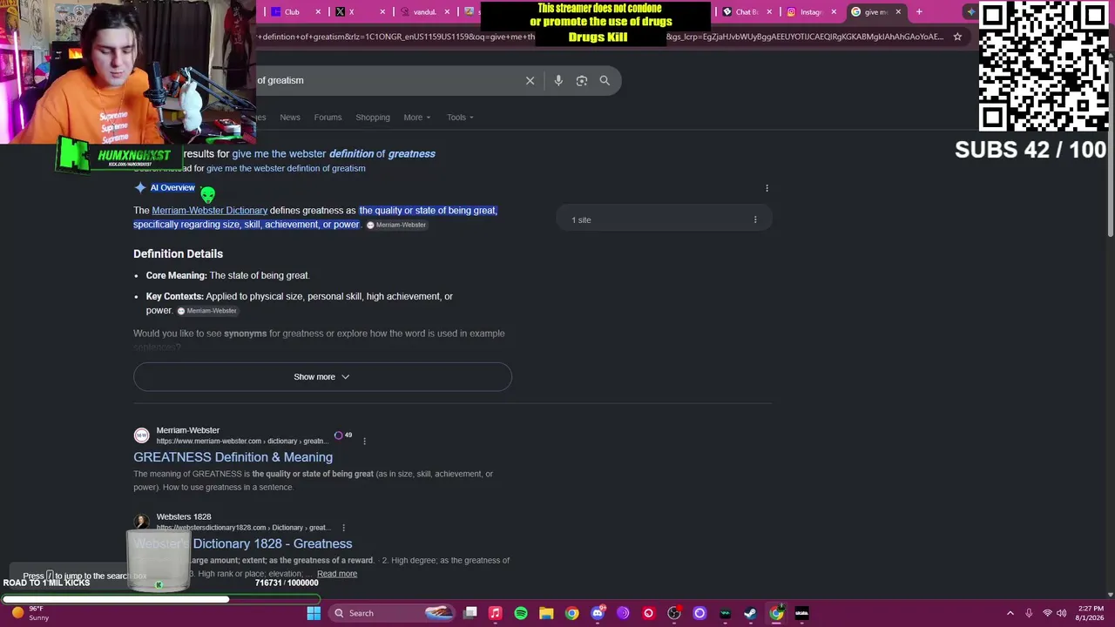Bookmark this page with the star icon
Image resolution: width=1115 pixels, height=627 pixels.
(957, 37)
